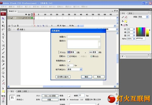Open the stage zoom percentage dropdown

(x=117, y=29)
